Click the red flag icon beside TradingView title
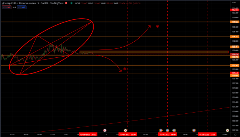This screenshot has width=240, height=137. click(x=66, y=3)
